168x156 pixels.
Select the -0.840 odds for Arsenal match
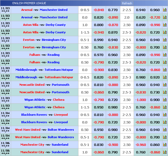(x=99, y=10)
